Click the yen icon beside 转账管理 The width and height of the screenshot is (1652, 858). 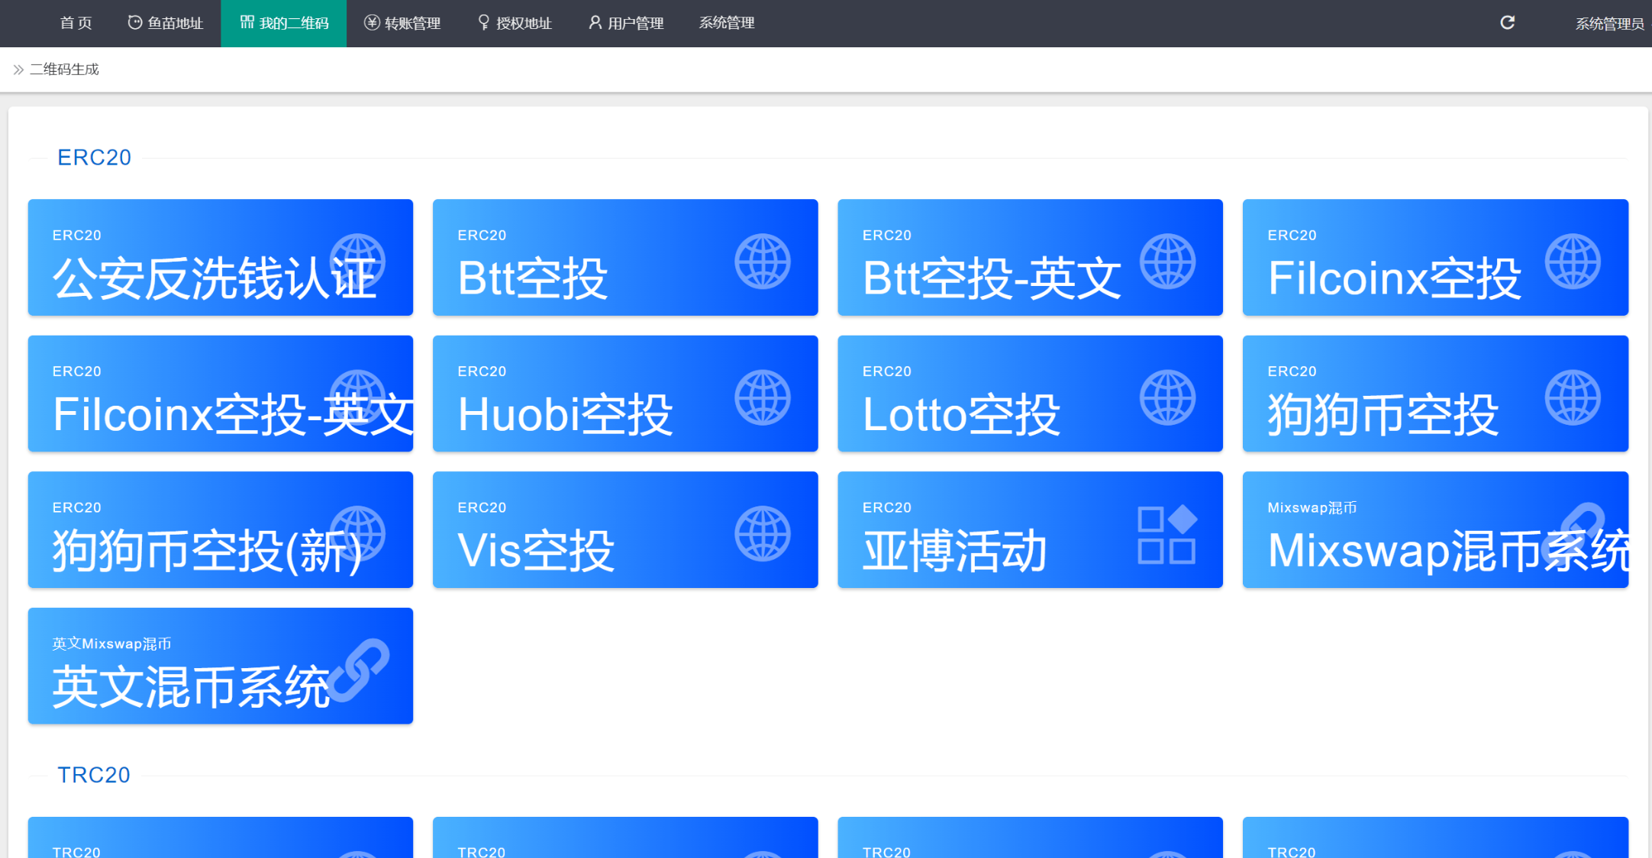coord(372,23)
